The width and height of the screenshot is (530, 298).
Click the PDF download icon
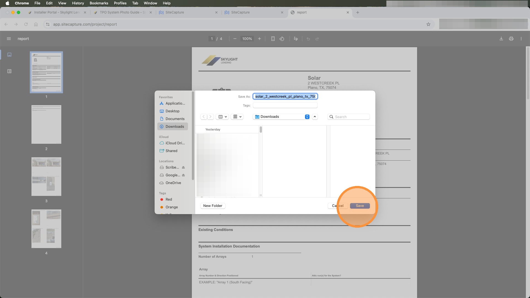[501, 39]
